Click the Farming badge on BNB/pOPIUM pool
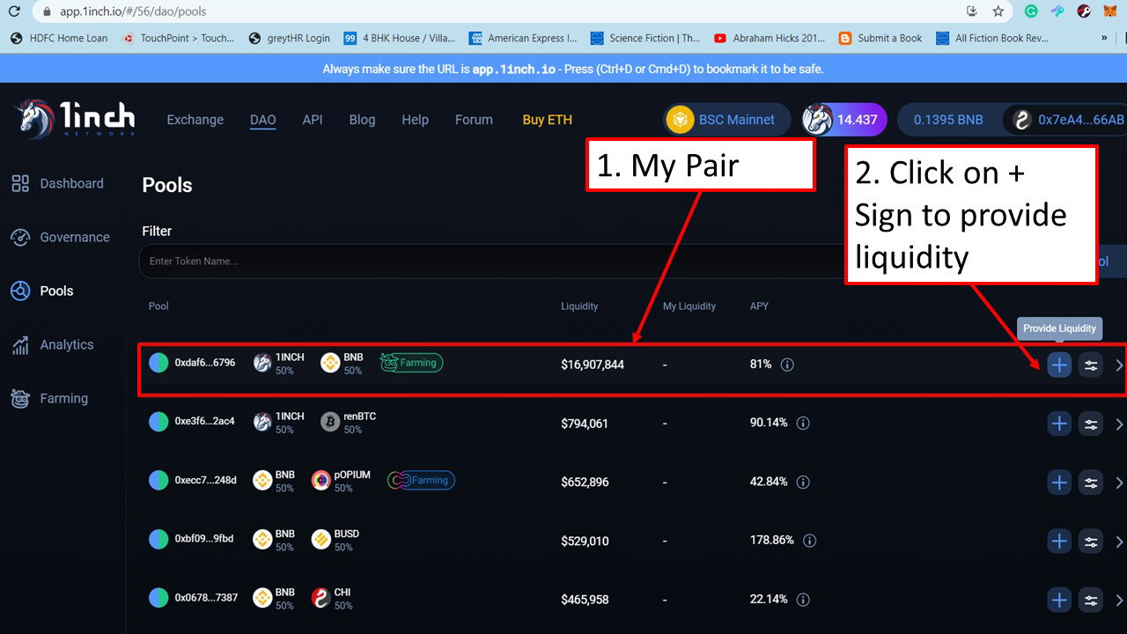Image resolution: width=1127 pixels, height=634 pixels. pos(421,480)
